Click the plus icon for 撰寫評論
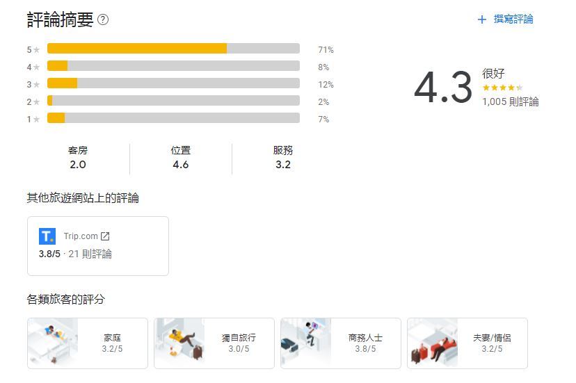576x383 pixels. [482, 19]
